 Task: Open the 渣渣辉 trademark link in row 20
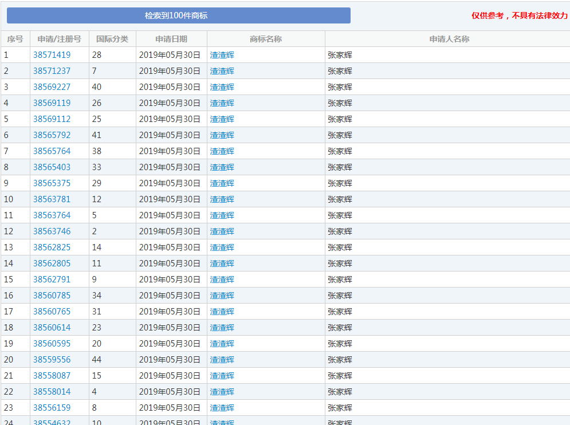point(222,360)
